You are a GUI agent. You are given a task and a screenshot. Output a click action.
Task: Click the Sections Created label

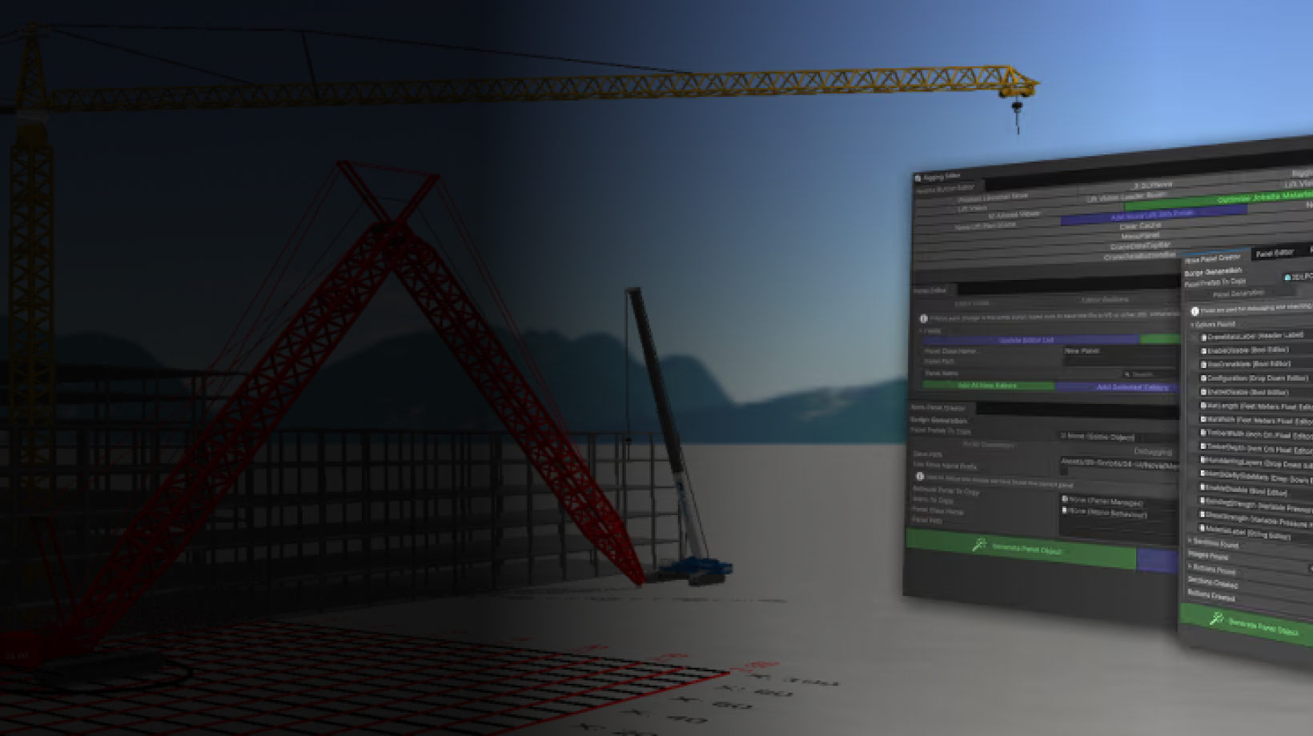1213,582
